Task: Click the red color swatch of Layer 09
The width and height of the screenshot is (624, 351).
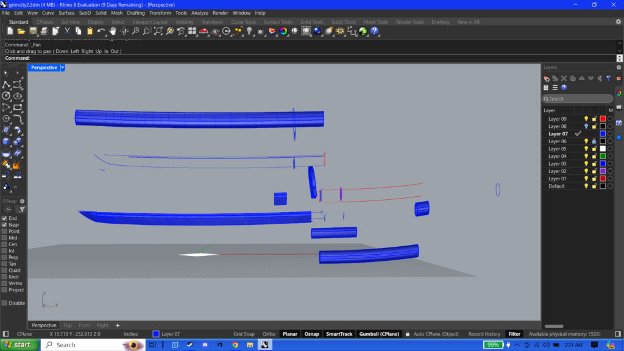Action: point(603,119)
